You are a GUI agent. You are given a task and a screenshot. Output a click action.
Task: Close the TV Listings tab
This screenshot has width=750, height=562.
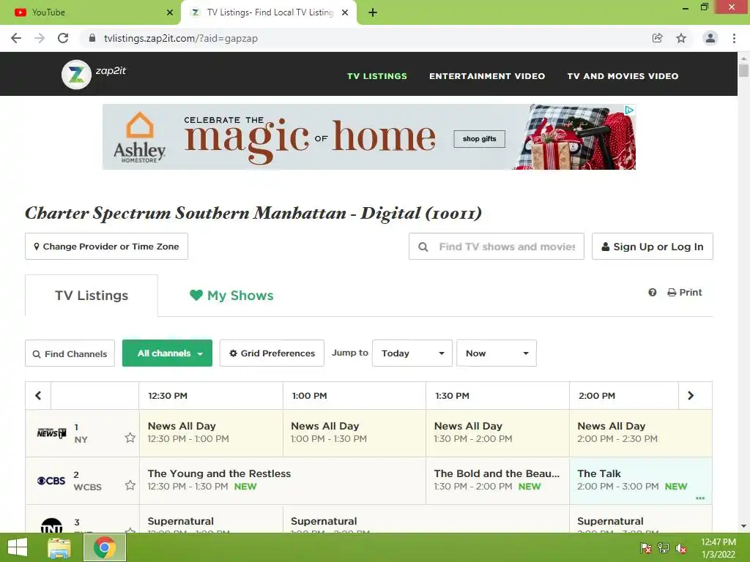[x=345, y=12]
